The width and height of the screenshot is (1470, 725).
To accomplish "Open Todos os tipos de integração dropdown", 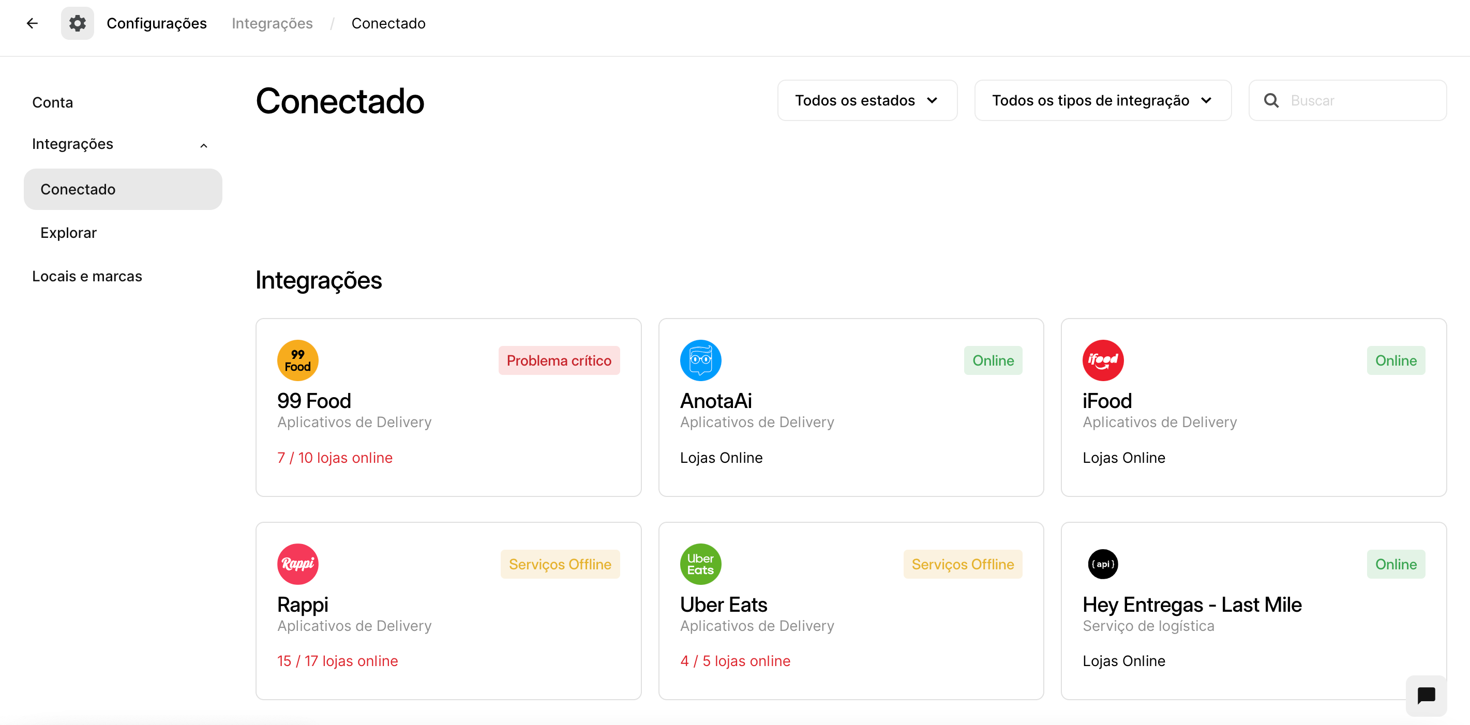I will point(1103,100).
